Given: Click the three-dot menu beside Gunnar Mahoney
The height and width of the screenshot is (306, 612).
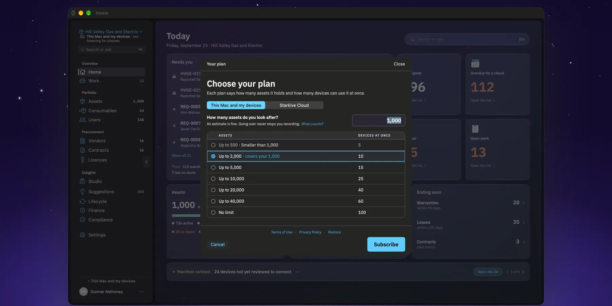Looking at the screenshot, I should (x=142, y=292).
